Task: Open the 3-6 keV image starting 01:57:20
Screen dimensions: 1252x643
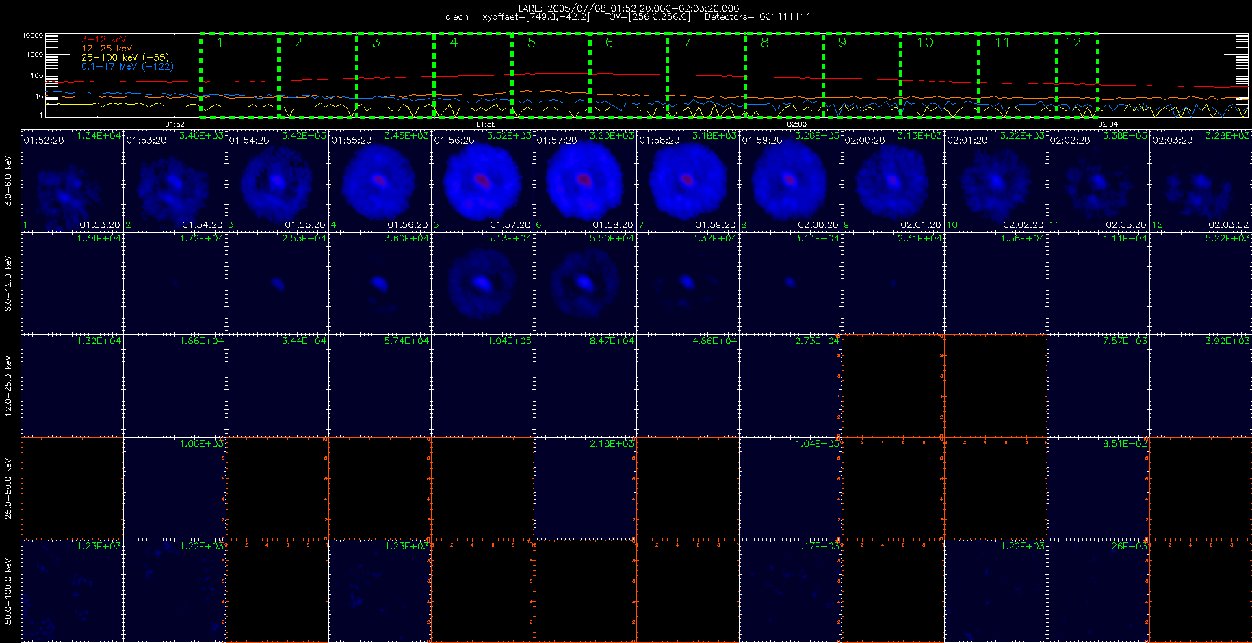Action: (585, 181)
